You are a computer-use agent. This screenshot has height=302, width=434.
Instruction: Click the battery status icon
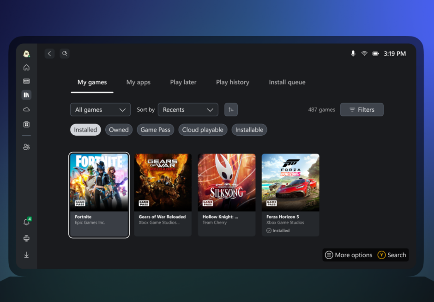point(376,54)
